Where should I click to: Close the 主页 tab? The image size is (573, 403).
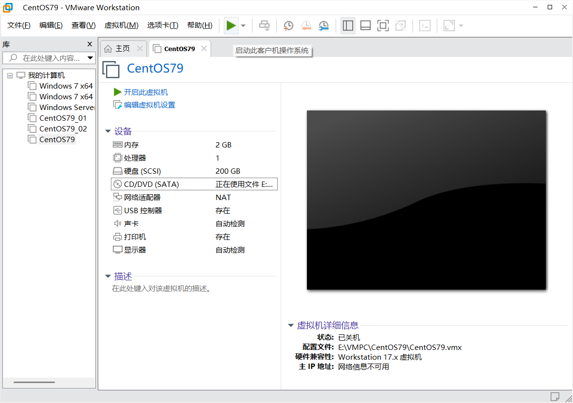(x=140, y=48)
